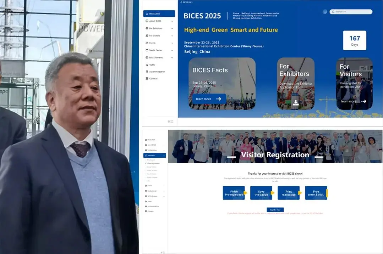
Task: Expand the About BICES submenu chevron
Action: click(x=172, y=21)
